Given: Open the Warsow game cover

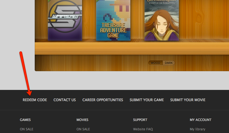Looking at the screenshot, I should pyautogui.click(x=65, y=20).
